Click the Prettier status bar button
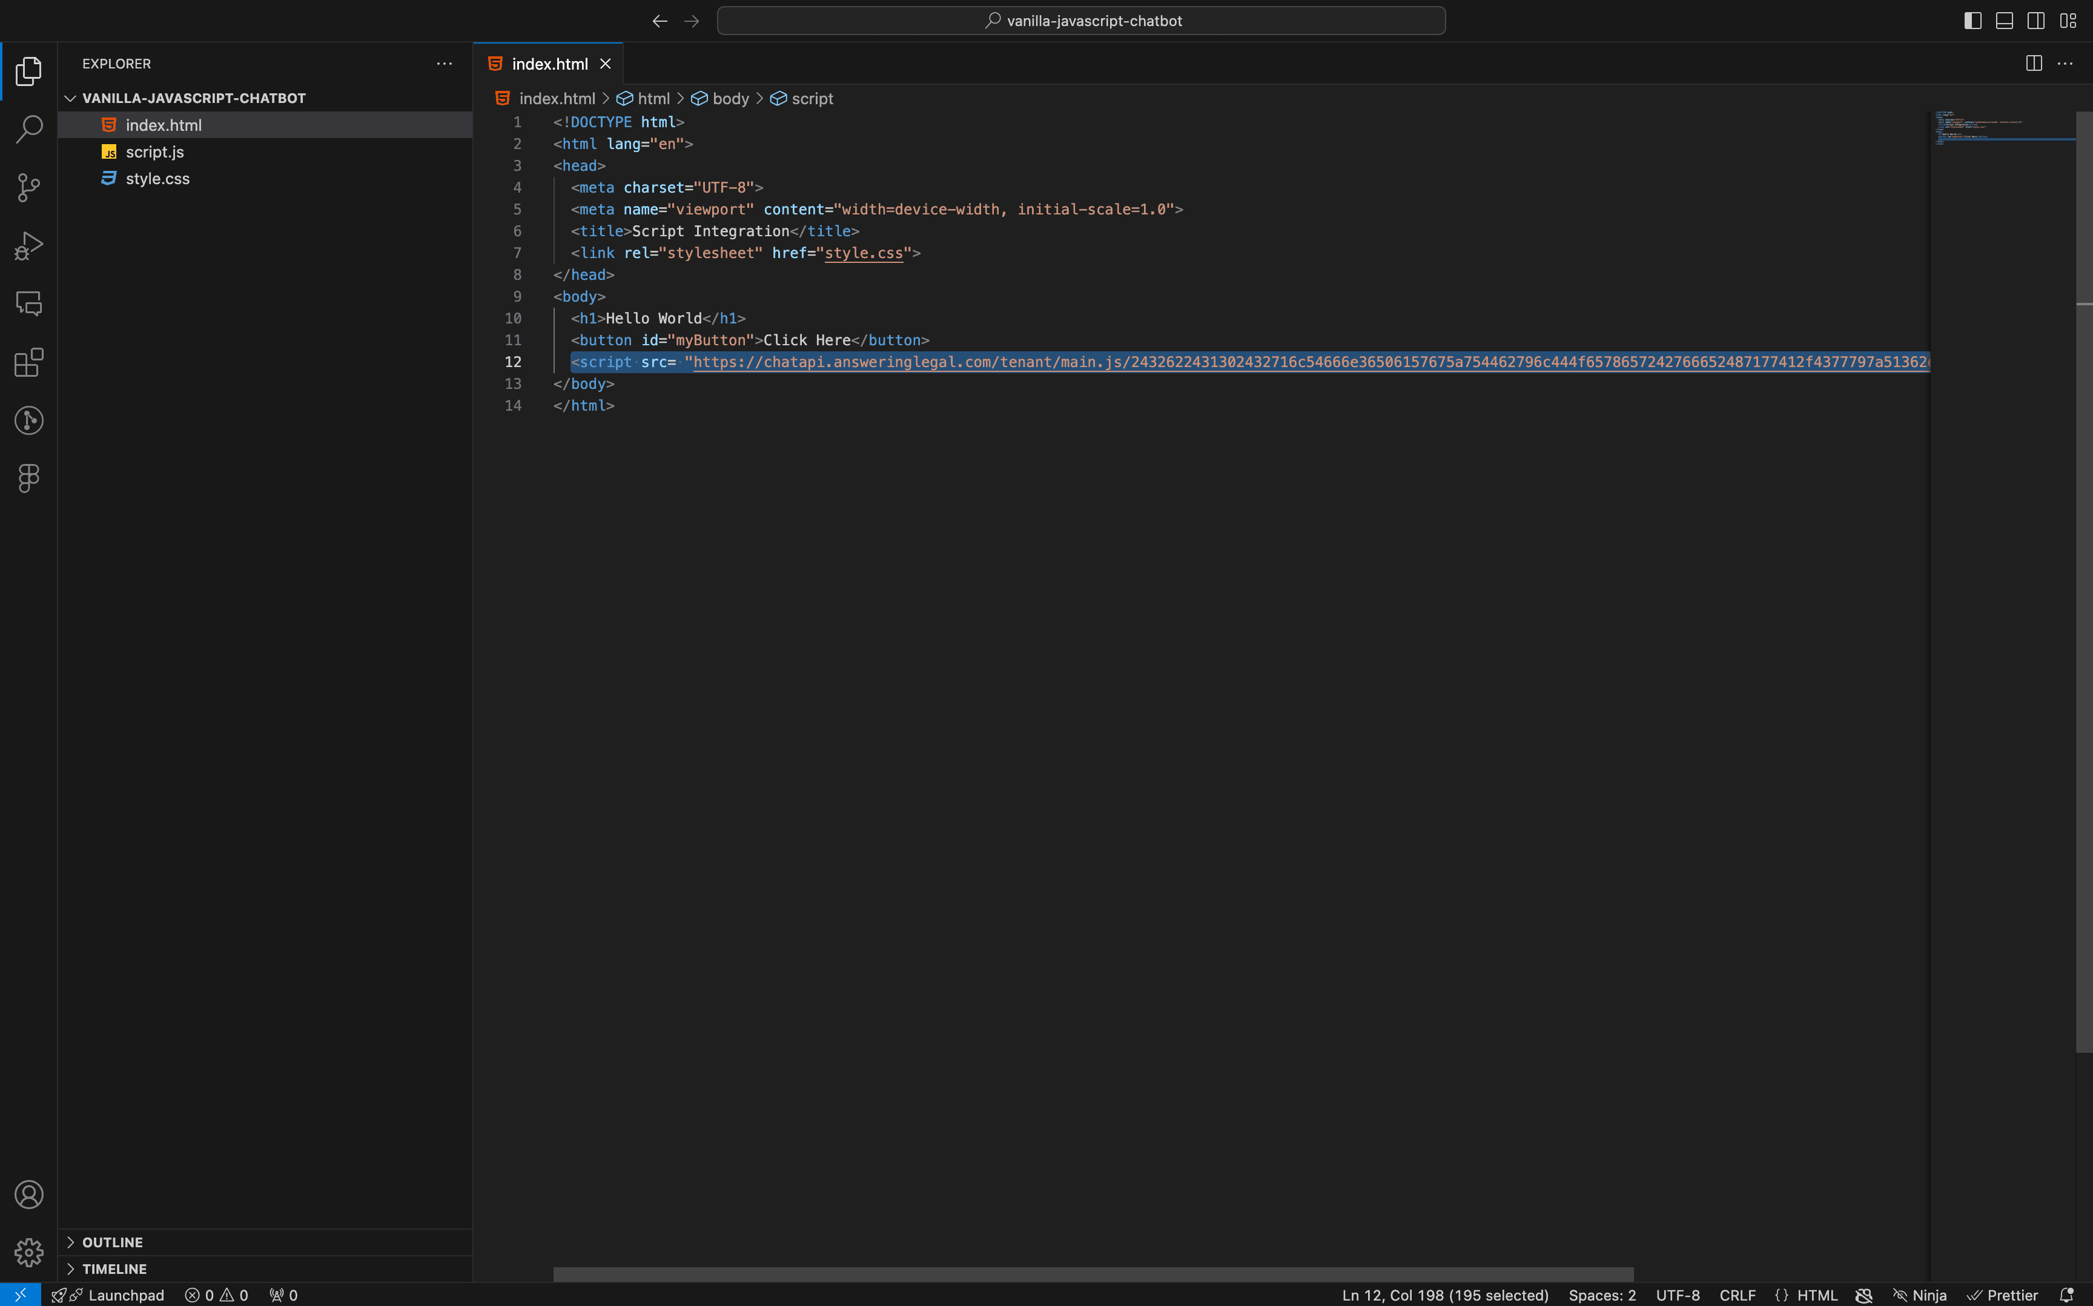The height and width of the screenshot is (1306, 2093). point(2002,1294)
